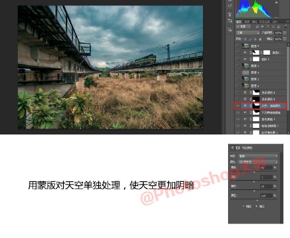The width and height of the screenshot is (290, 238).
Task: Filter layers by pixel layers icon
Action: point(257,26)
